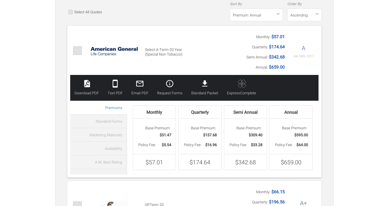Click the $64.00 annual policy fee
Screen dimensions: 389x206
[302, 145]
